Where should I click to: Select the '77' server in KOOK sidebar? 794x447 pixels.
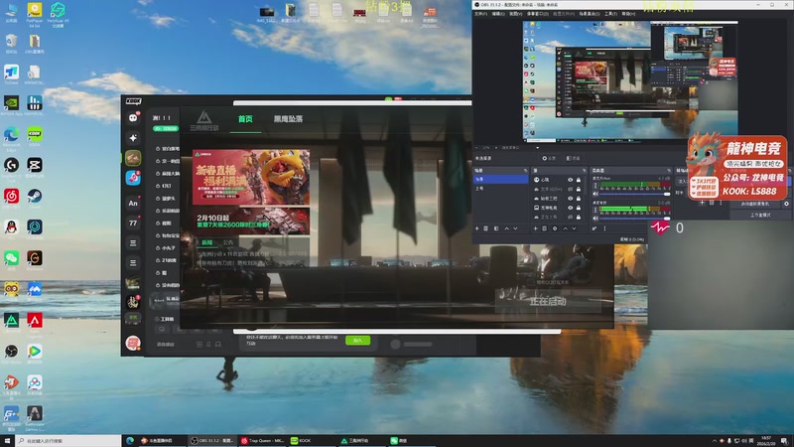click(133, 223)
